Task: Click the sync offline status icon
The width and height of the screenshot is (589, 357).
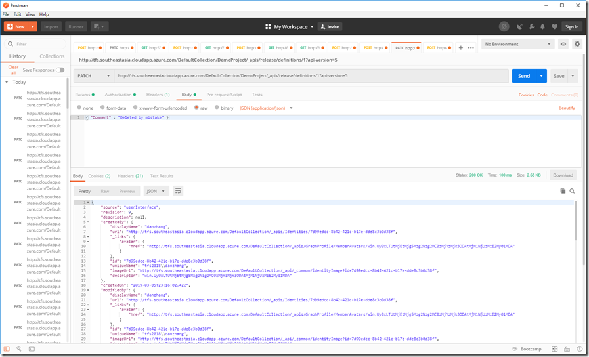Action: [504, 27]
